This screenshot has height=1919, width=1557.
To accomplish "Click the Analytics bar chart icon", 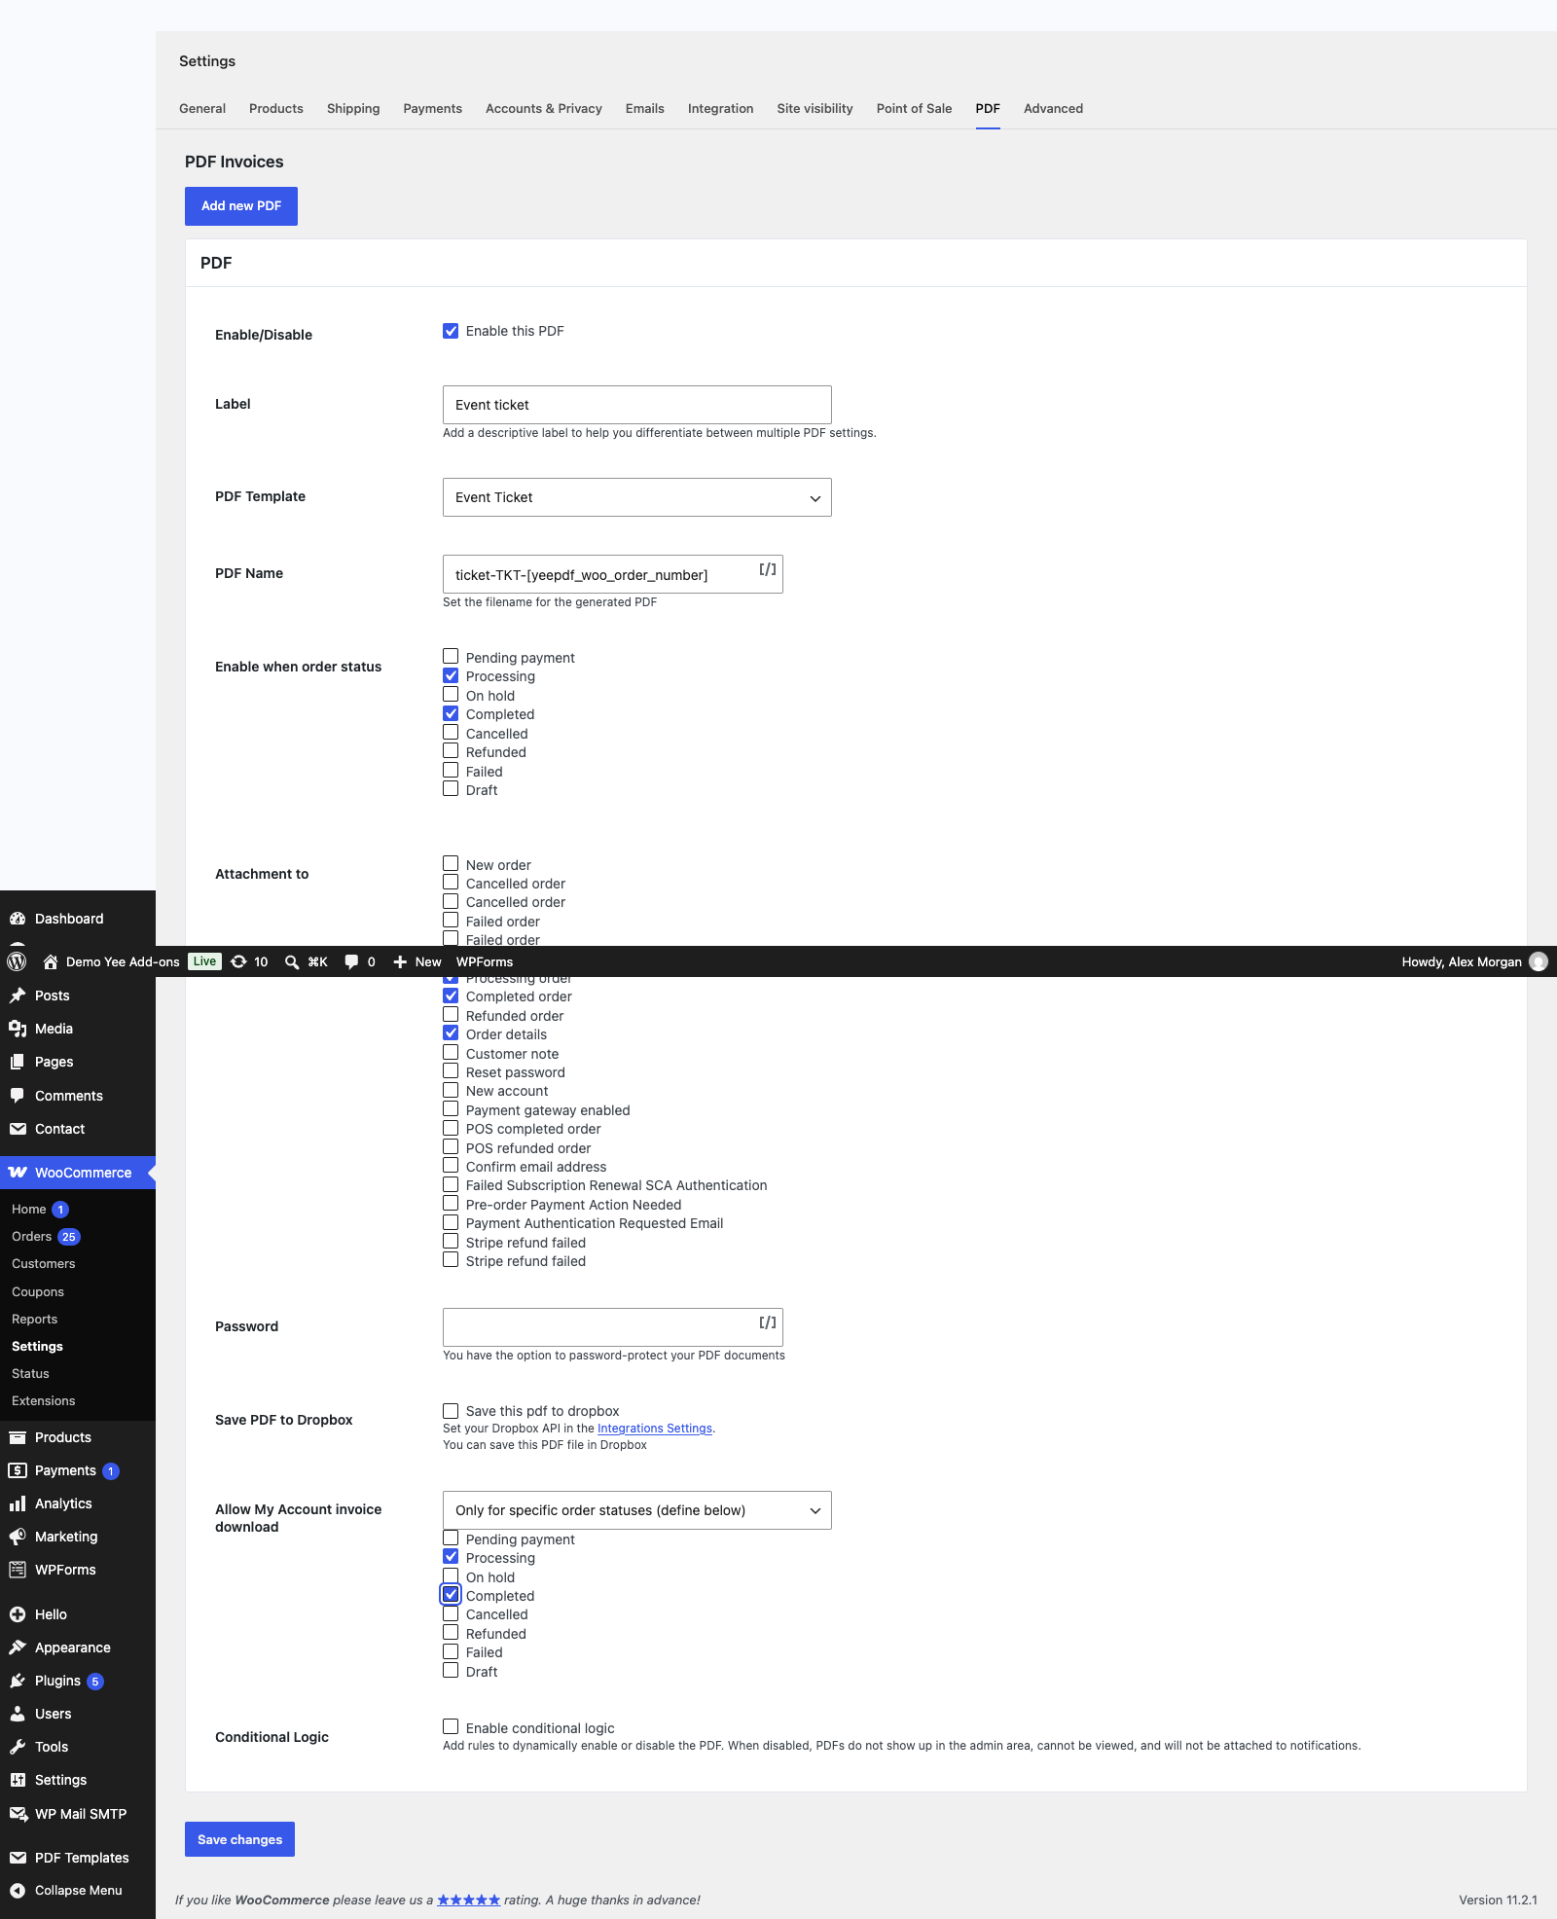I will 18,1503.
